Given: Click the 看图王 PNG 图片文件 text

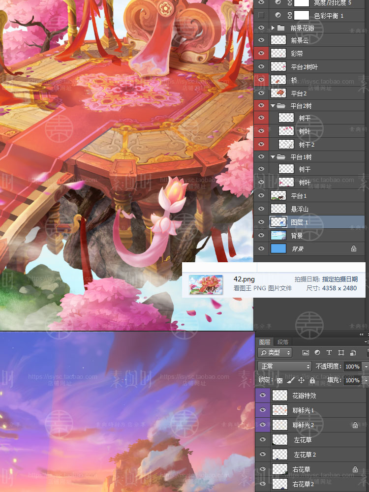Looking at the screenshot, I should (x=263, y=288).
